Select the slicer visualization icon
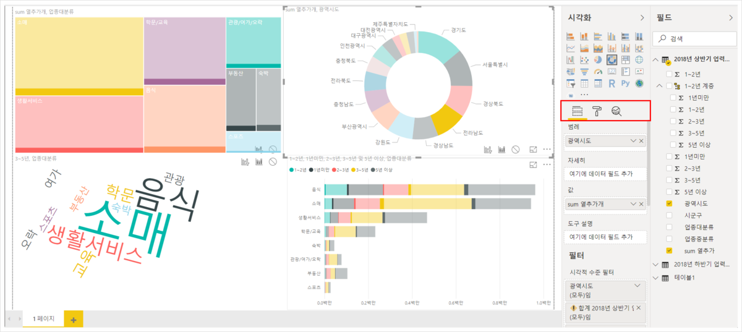 click(x=571, y=83)
